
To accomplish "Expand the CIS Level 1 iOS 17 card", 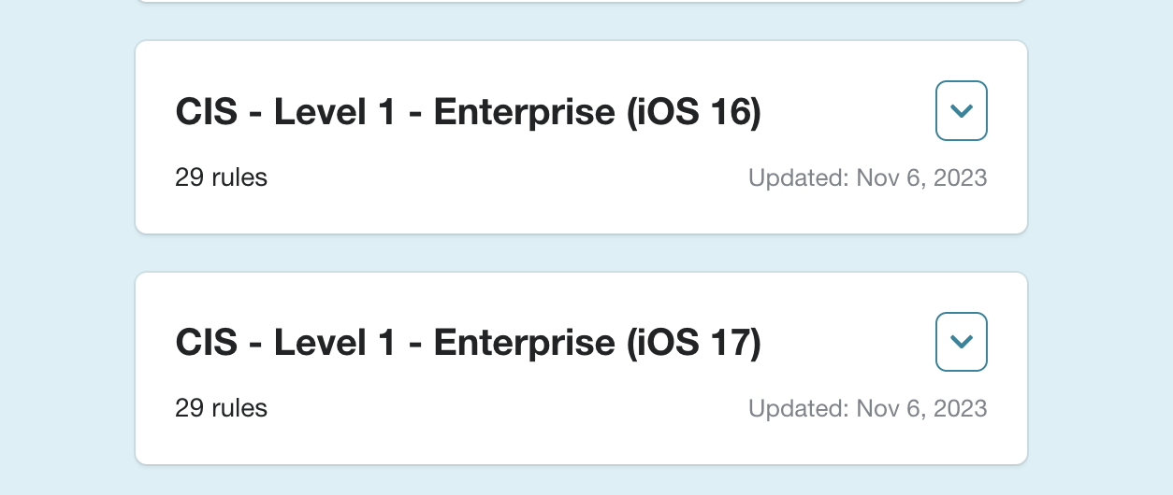I will pos(962,342).
